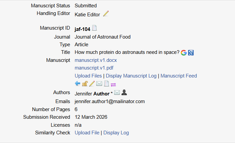Screen dimensions: 235x143
Task: Open manuscript.v1.pdf file
Action: tap(95, 68)
